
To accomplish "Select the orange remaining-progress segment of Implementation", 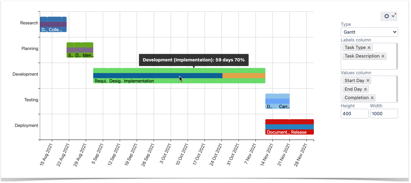I will pos(243,75).
